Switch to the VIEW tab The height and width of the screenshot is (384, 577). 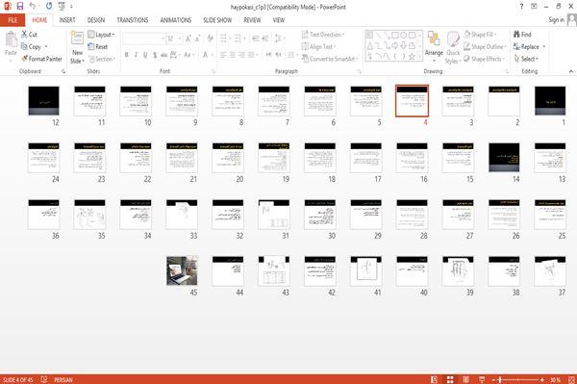[279, 20]
